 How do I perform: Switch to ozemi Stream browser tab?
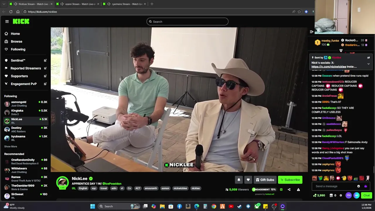[77, 4]
